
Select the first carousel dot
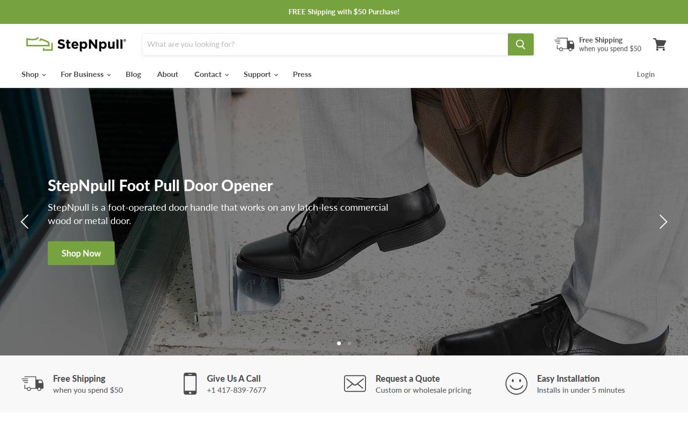(x=339, y=343)
